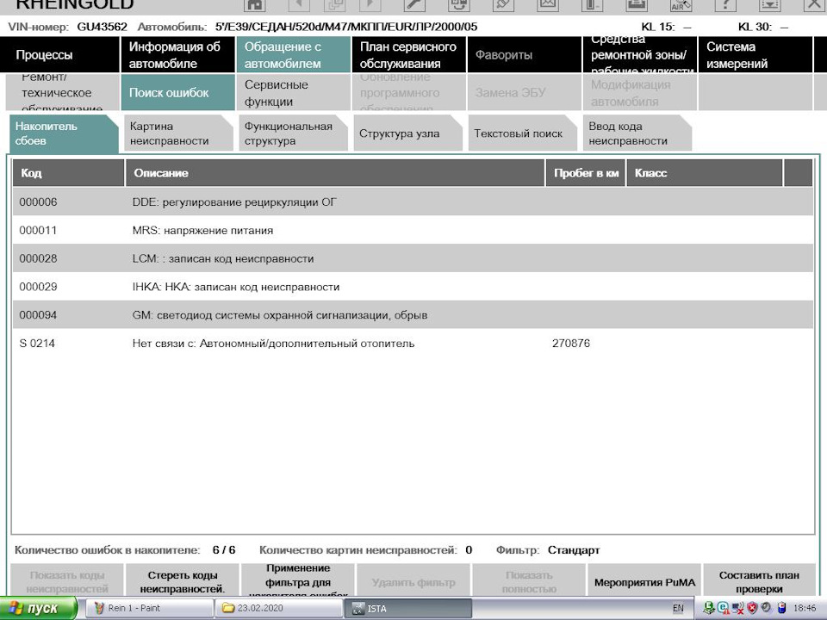Screen dimensions: 827x620
Task: Open the пуск Start button
Action: coord(39,609)
